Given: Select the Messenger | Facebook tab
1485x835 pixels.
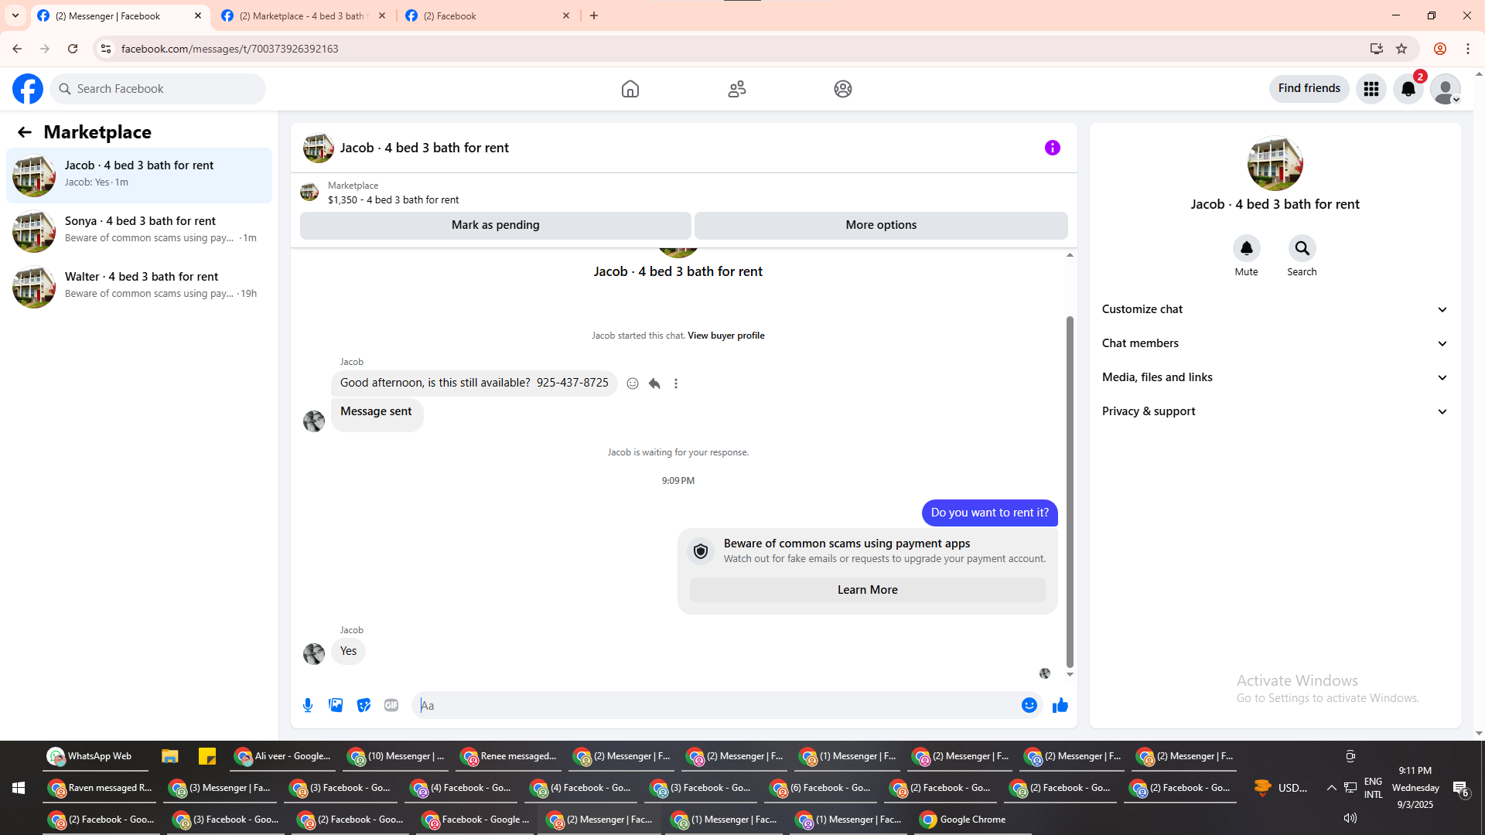Looking at the screenshot, I should pyautogui.click(x=120, y=15).
